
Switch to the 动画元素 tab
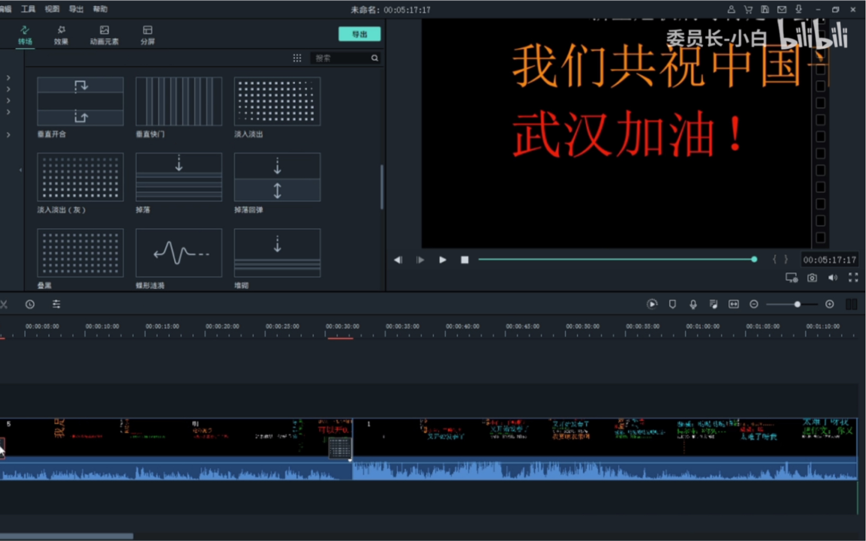104,35
